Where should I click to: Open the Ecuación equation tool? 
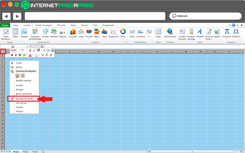pyautogui.click(x=227, y=34)
